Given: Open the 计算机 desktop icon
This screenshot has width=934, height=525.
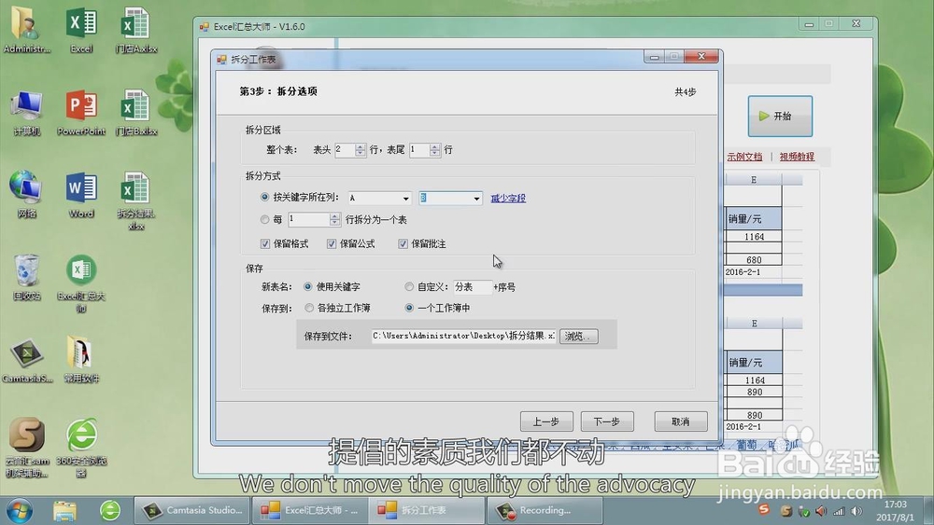Looking at the screenshot, I should pyautogui.click(x=26, y=113).
